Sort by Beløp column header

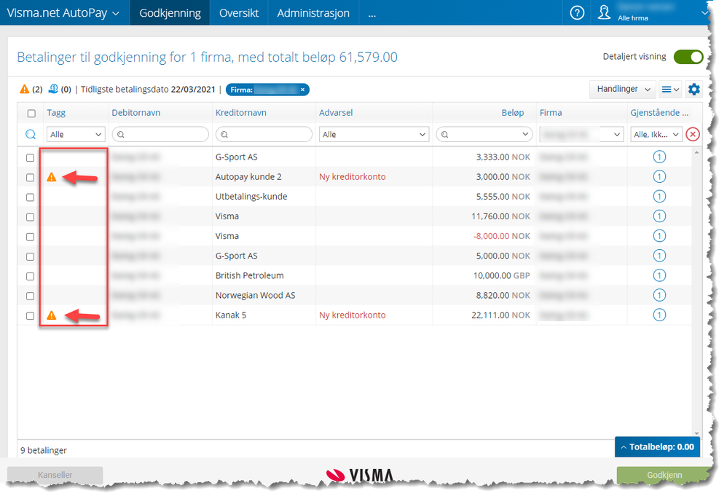(x=512, y=113)
